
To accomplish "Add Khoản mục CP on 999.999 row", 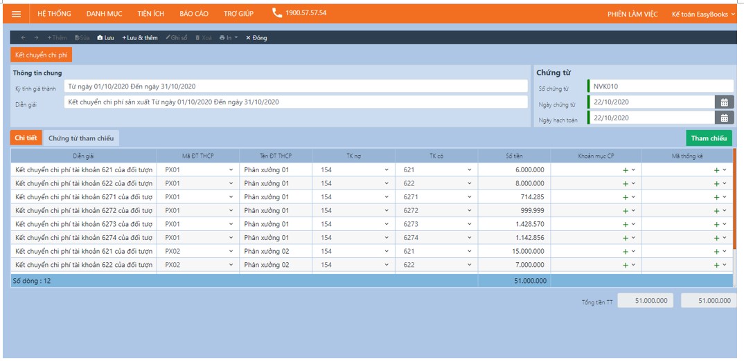I will pyautogui.click(x=626, y=211).
